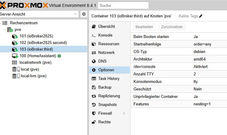The width and height of the screenshot is (227, 135).
Task: Select local (pve) storage icon
Action: pyautogui.click(x=16, y=69)
